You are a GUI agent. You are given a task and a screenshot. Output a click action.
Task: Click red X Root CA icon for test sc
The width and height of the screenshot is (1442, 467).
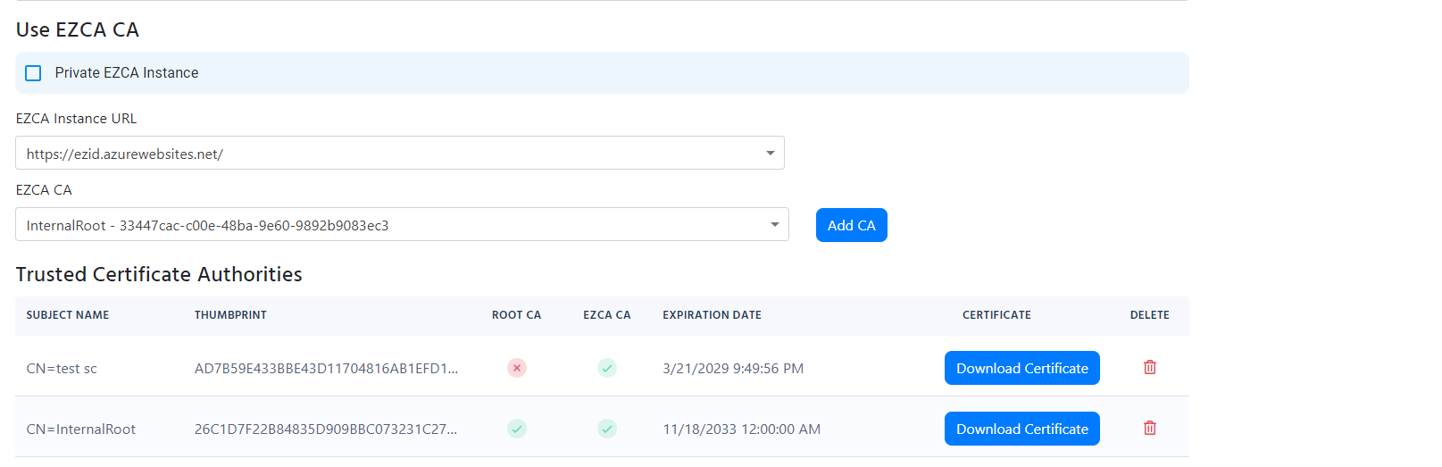tap(516, 368)
